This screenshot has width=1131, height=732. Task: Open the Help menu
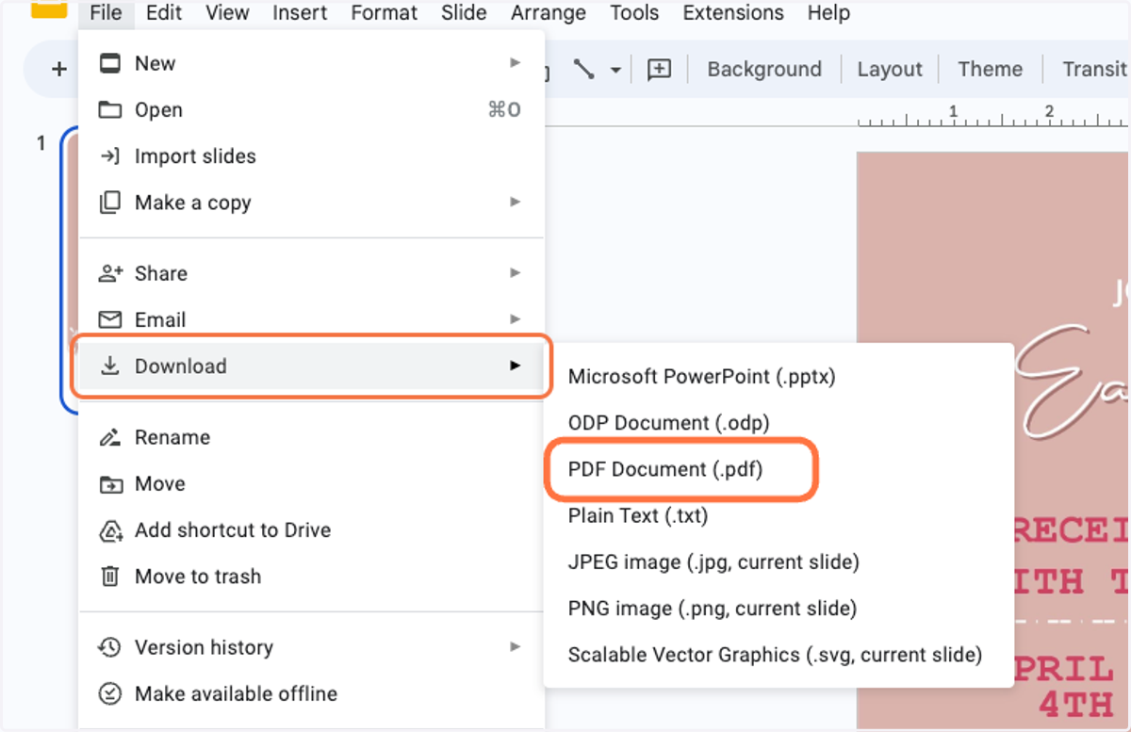(x=828, y=13)
